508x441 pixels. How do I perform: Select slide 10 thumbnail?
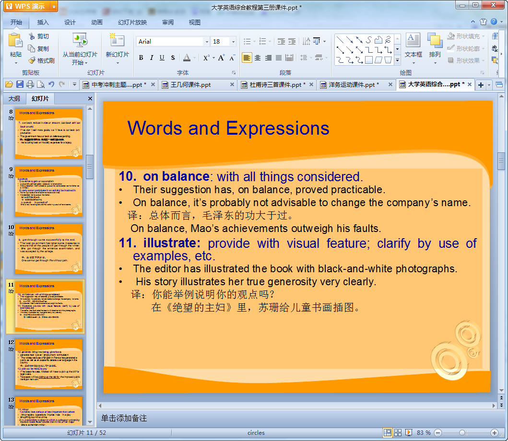(48, 249)
